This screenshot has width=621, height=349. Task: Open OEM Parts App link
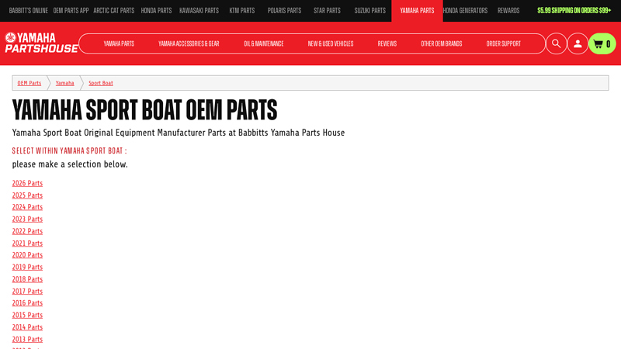(71, 11)
